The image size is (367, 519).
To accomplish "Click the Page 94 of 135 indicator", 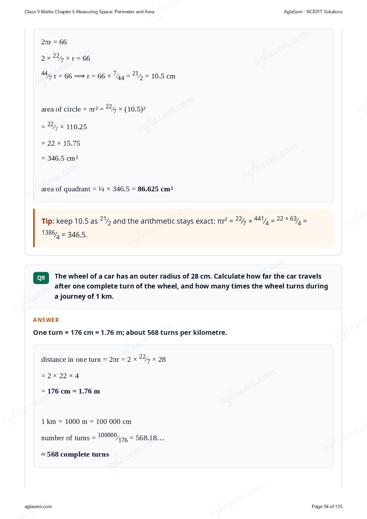I will (327, 506).
